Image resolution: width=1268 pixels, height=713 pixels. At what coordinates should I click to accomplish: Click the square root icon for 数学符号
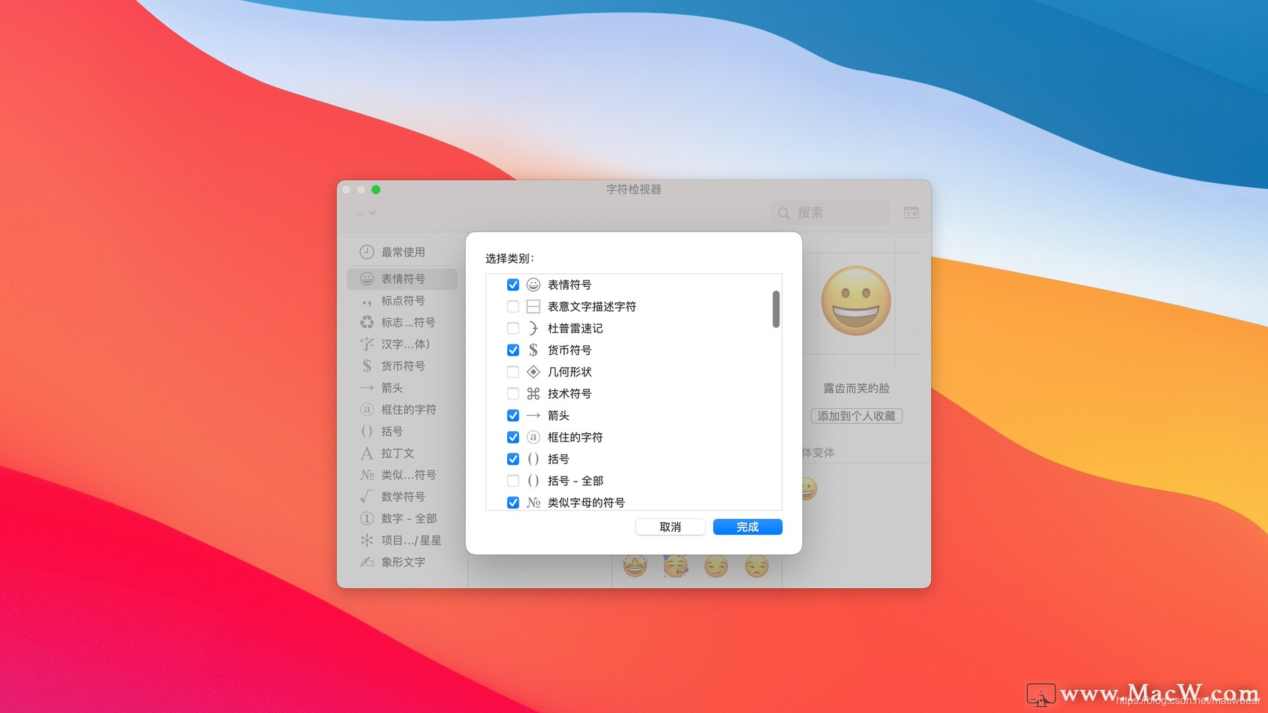(x=367, y=496)
